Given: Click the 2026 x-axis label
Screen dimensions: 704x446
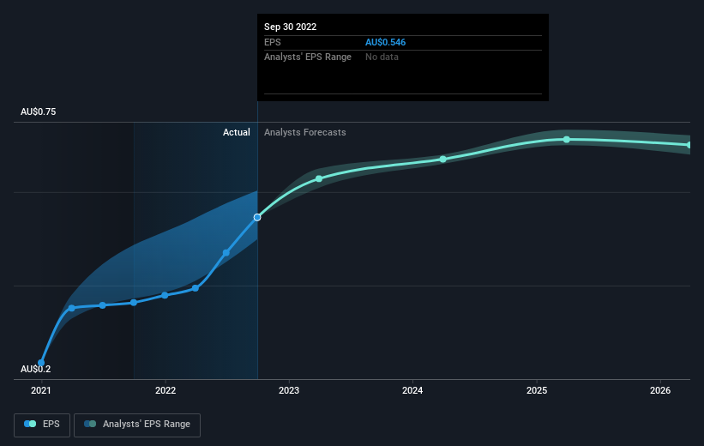Looking at the screenshot, I should click(x=660, y=390).
